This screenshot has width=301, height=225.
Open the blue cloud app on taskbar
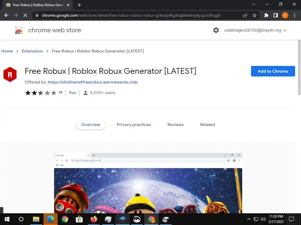tap(123, 219)
